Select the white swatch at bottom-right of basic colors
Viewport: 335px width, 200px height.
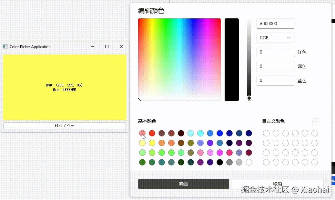249,162
